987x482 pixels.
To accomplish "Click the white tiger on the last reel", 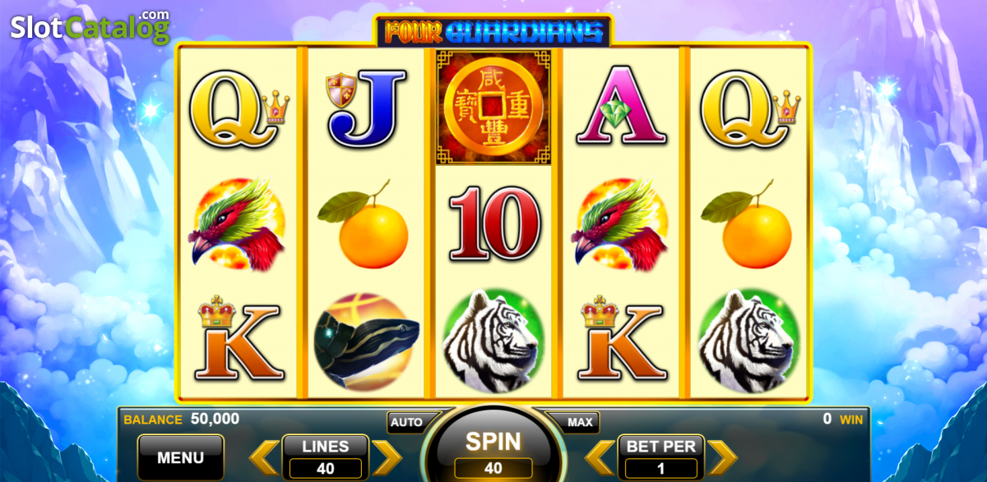I will click(x=748, y=341).
